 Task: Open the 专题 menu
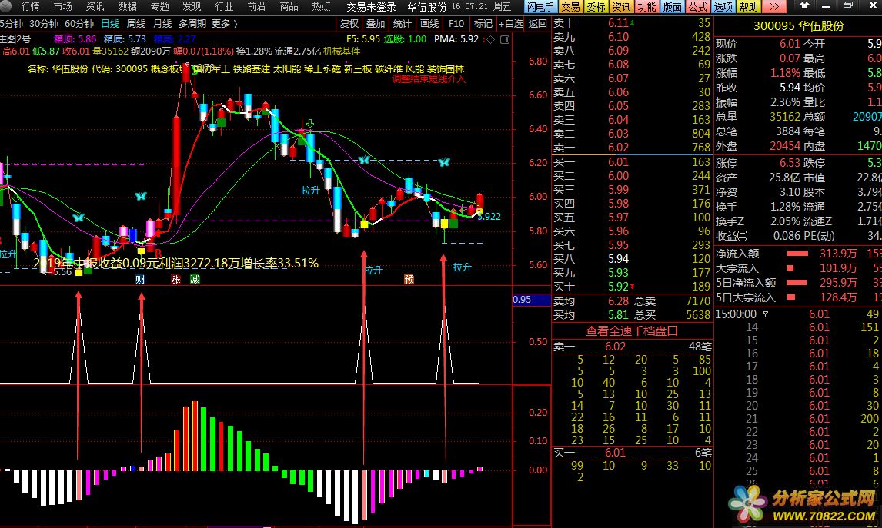tap(160, 7)
